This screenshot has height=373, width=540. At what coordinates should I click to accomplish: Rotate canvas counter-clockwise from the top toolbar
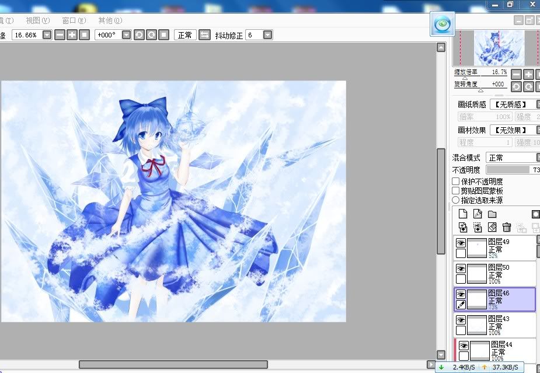[139, 35]
